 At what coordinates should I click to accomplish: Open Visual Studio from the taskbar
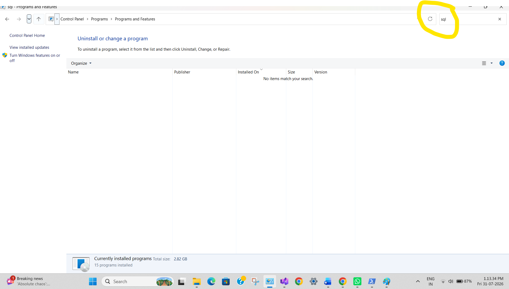(x=284, y=281)
